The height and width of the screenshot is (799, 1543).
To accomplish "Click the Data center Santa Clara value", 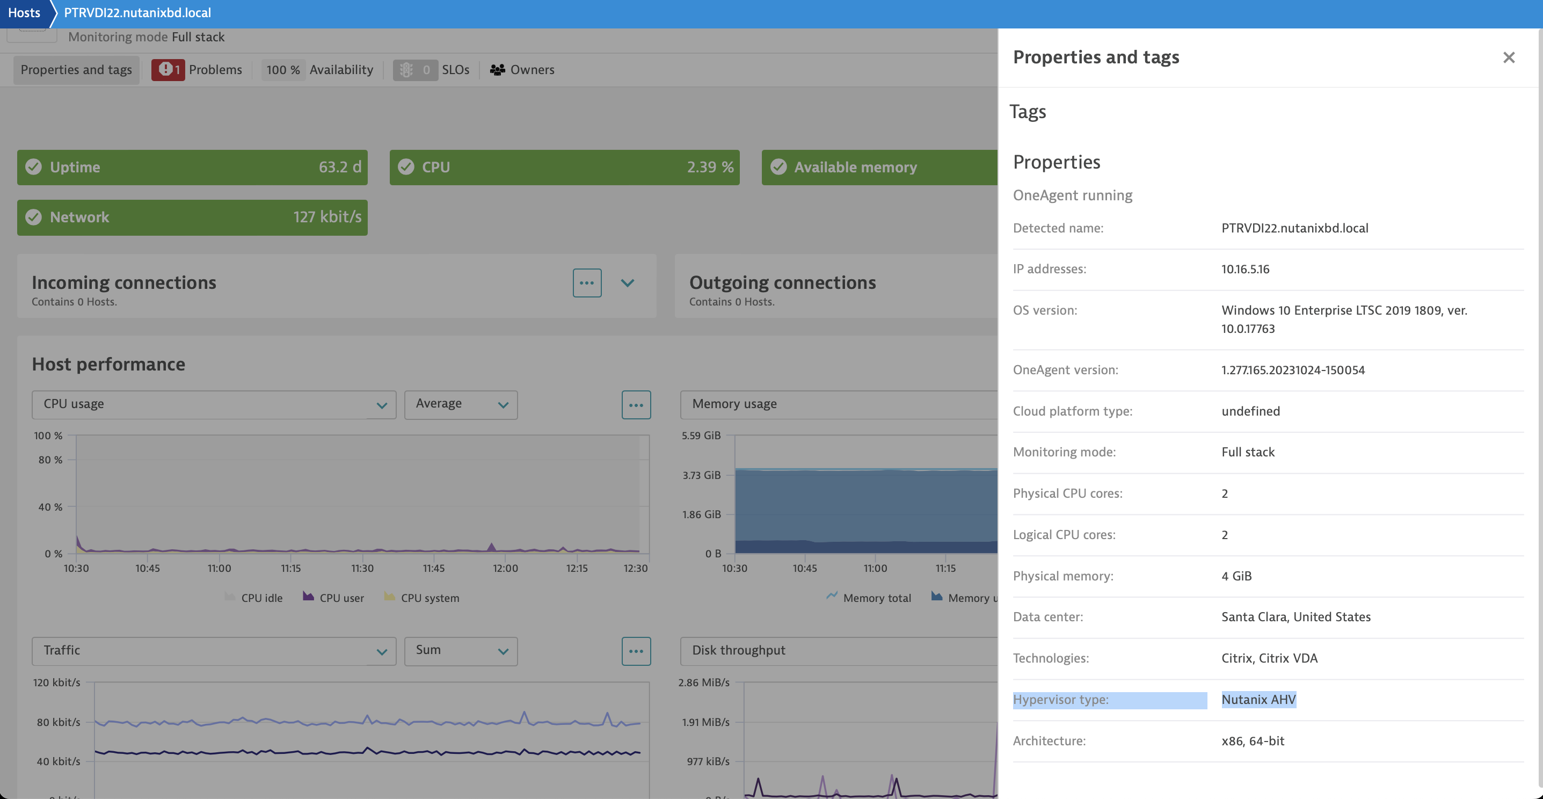I will point(1295,617).
